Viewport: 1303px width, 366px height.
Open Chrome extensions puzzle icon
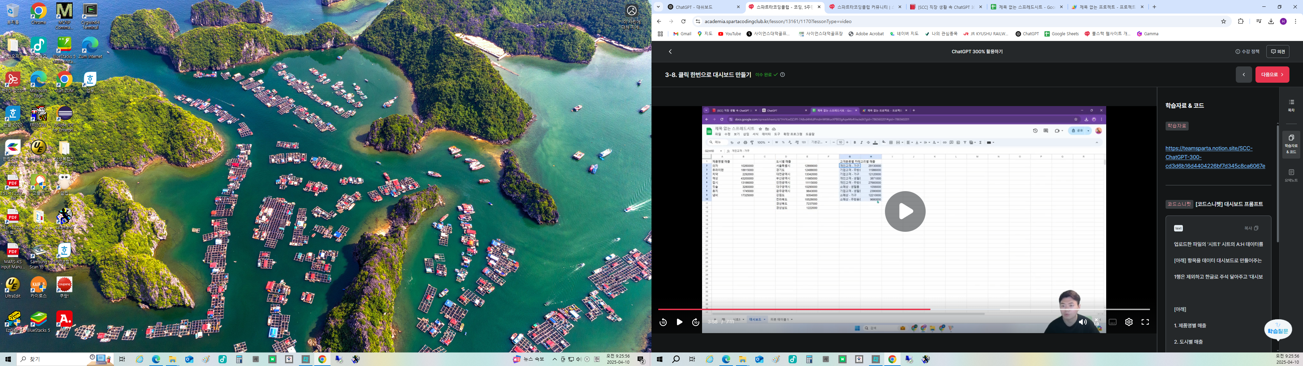[1240, 21]
